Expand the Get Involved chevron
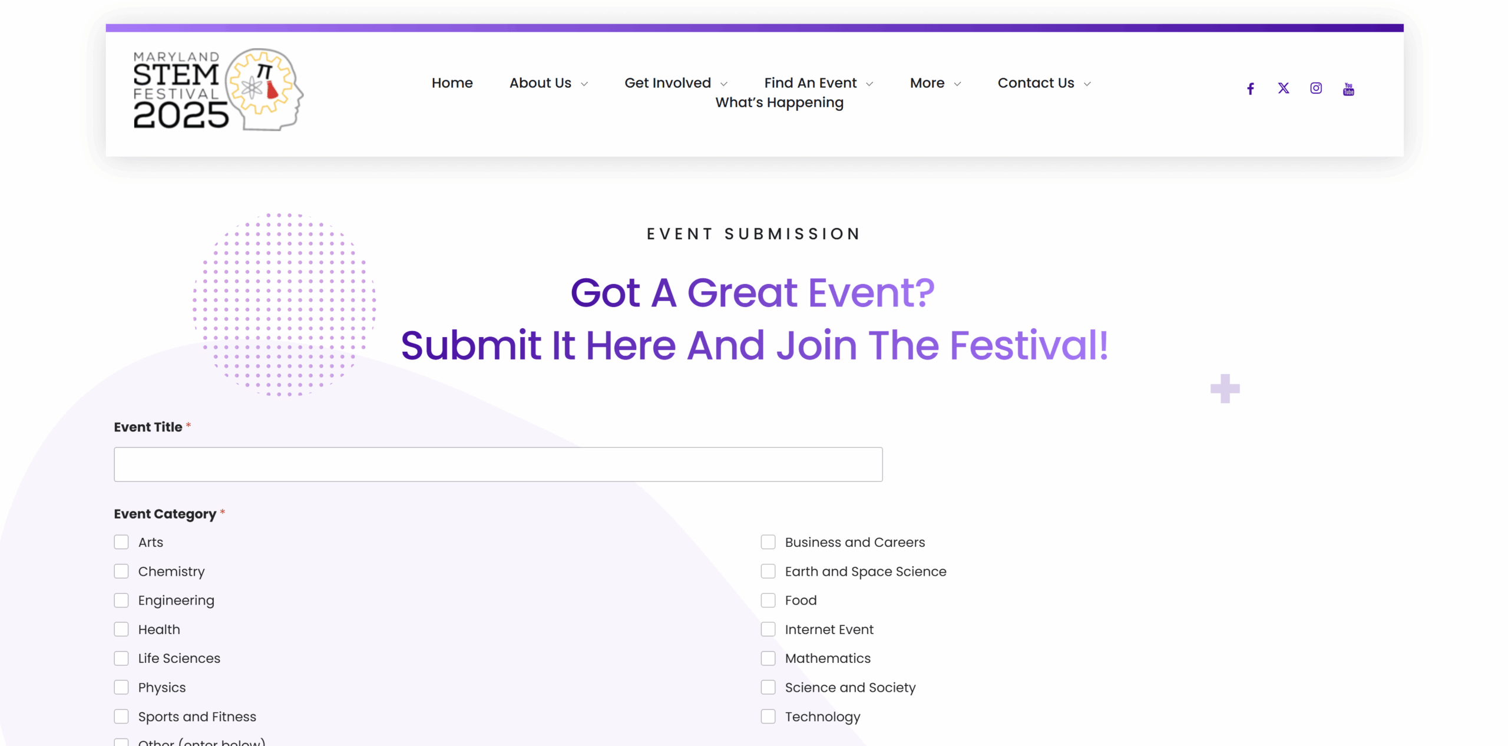The image size is (1508, 746). click(723, 84)
